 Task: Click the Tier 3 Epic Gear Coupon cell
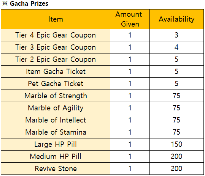click(x=56, y=47)
